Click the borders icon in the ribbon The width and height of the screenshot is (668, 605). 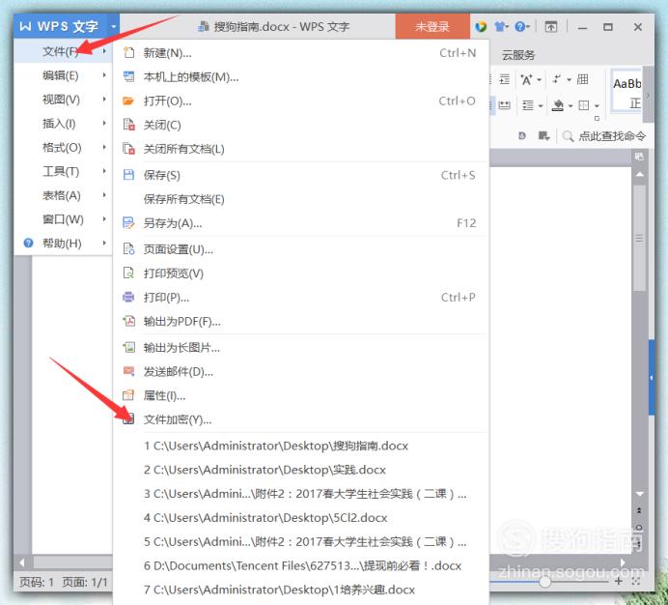coord(584,105)
